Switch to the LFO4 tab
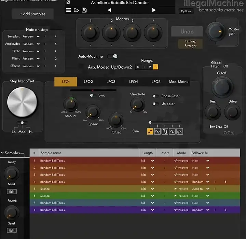 134,82
